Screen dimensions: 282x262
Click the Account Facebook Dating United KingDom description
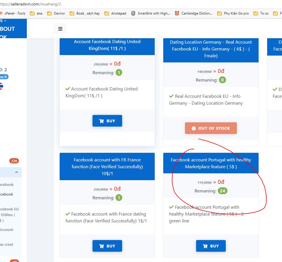click(102, 92)
